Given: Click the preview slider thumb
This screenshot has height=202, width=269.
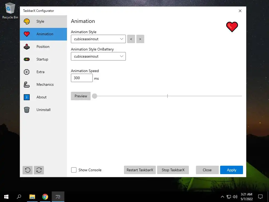Looking at the screenshot, I should (x=95, y=96).
